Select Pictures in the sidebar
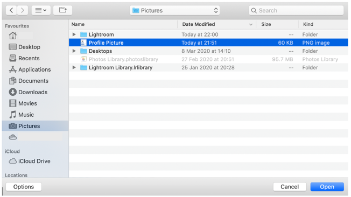 click(x=35, y=126)
